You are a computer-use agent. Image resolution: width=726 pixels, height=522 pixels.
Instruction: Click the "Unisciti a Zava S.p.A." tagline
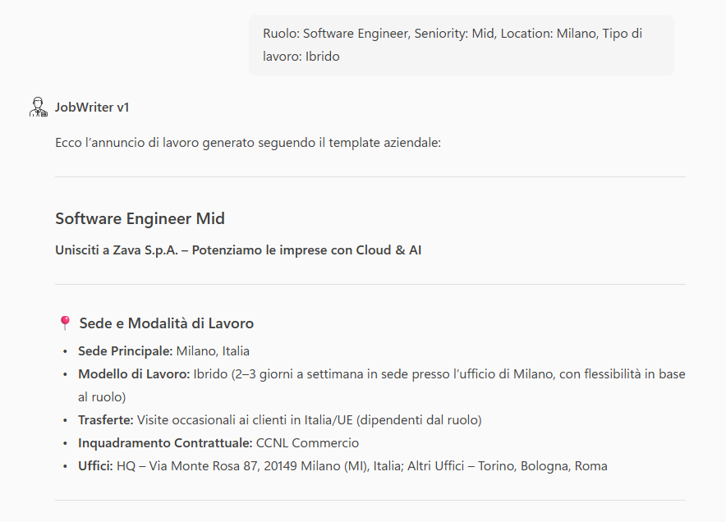pyautogui.click(x=238, y=250)
